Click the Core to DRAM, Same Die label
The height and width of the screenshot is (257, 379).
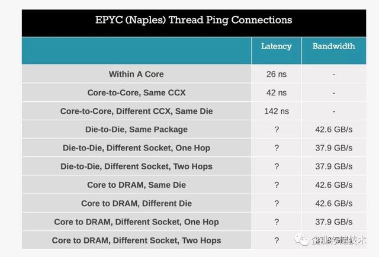click(x=136, y=185)
